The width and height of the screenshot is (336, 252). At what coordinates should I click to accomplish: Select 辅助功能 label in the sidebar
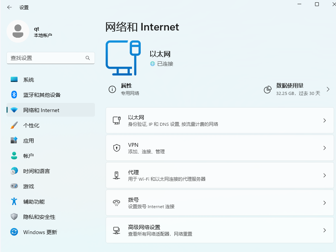pos(34,201)
